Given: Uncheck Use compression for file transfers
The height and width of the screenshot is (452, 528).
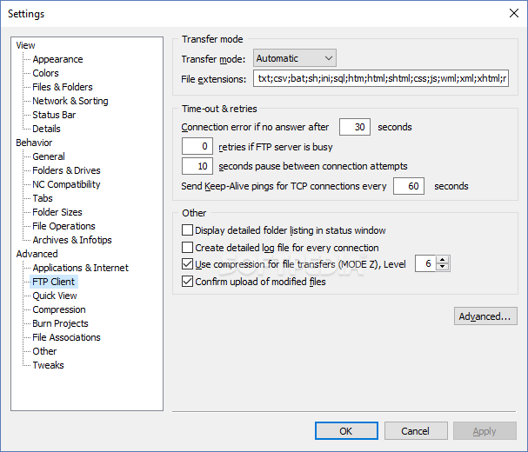Looking at the screenshot, I should pos(187,264).
